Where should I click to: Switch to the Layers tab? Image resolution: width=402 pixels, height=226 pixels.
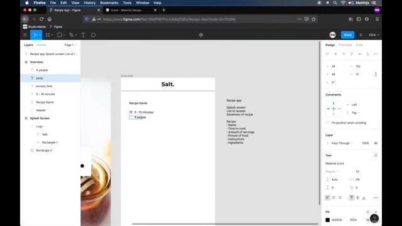(28, 45)
